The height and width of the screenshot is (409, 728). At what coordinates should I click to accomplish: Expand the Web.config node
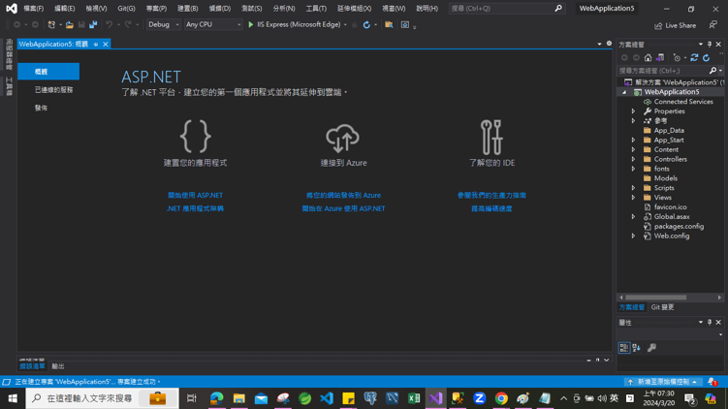coord(633,236)
